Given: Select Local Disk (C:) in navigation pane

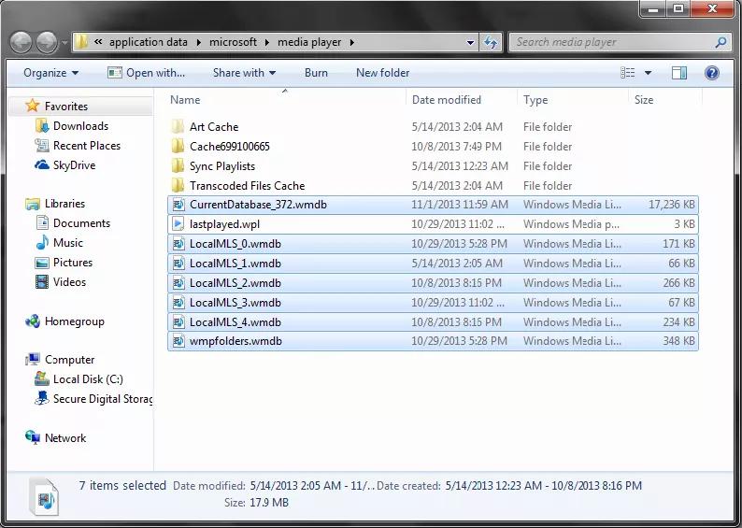Looking at the screenshot, I should [x=88, y=379].
